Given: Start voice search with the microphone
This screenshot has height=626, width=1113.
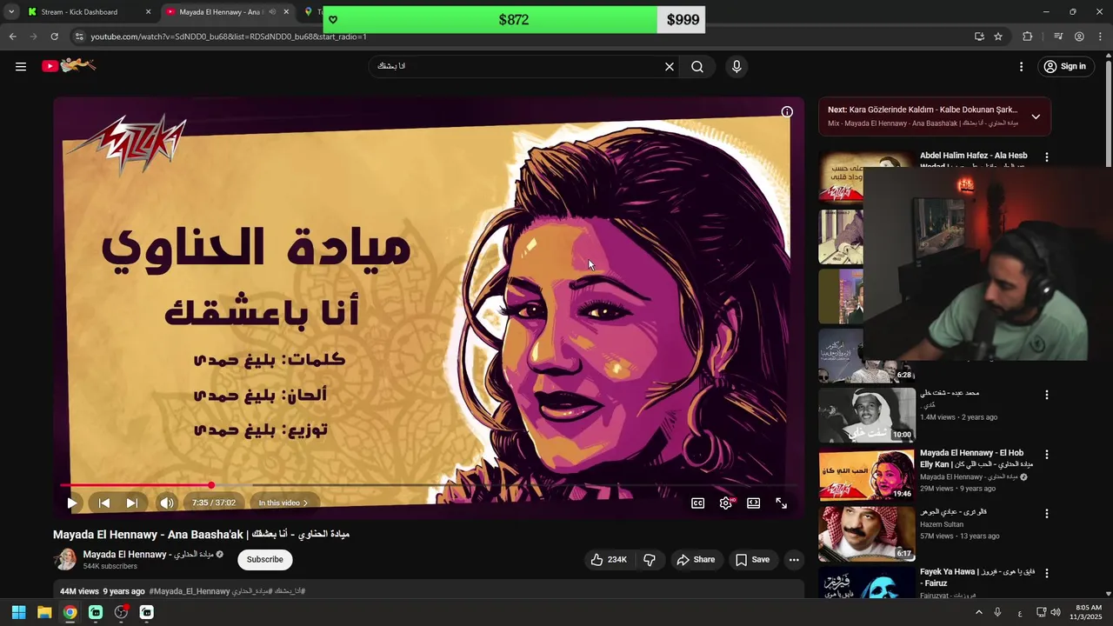Looking at the screenshot, I should [736, 66].
